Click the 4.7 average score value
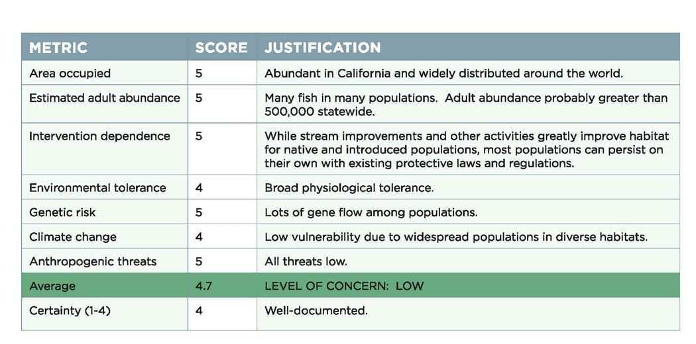 [203, 286]
